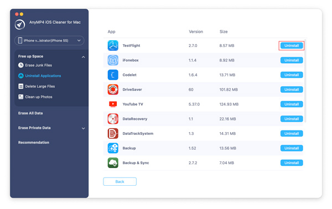Go to Erase All Data
The height and width of the screenshot is (209, 332).
30,113
